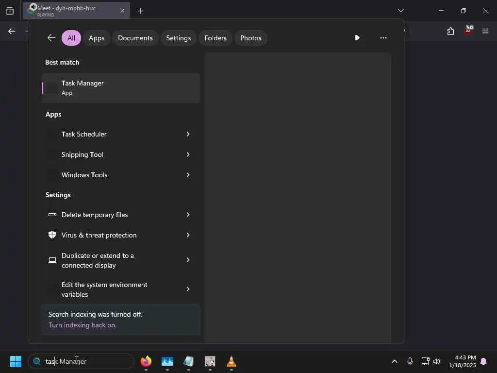Expand Windows Tools options chevron
Screen dimensions: 497x373
[x=188, y=175]
